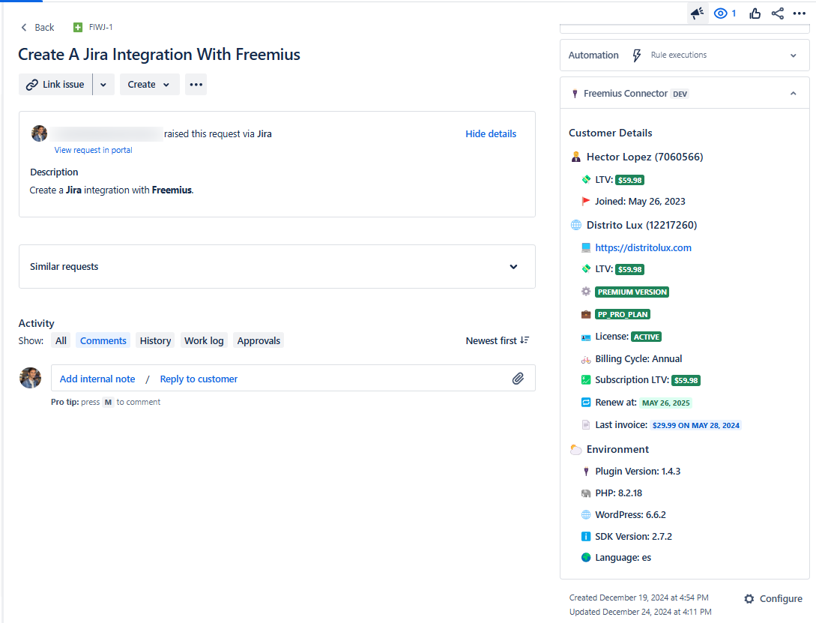Open the share issue icon
This screenshot has height=623, width=816.
[x=778, y=13]
